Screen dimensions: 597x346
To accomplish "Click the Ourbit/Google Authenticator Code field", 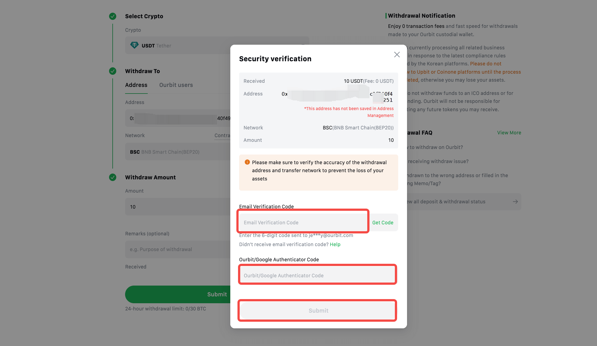I will coord(317,275).
